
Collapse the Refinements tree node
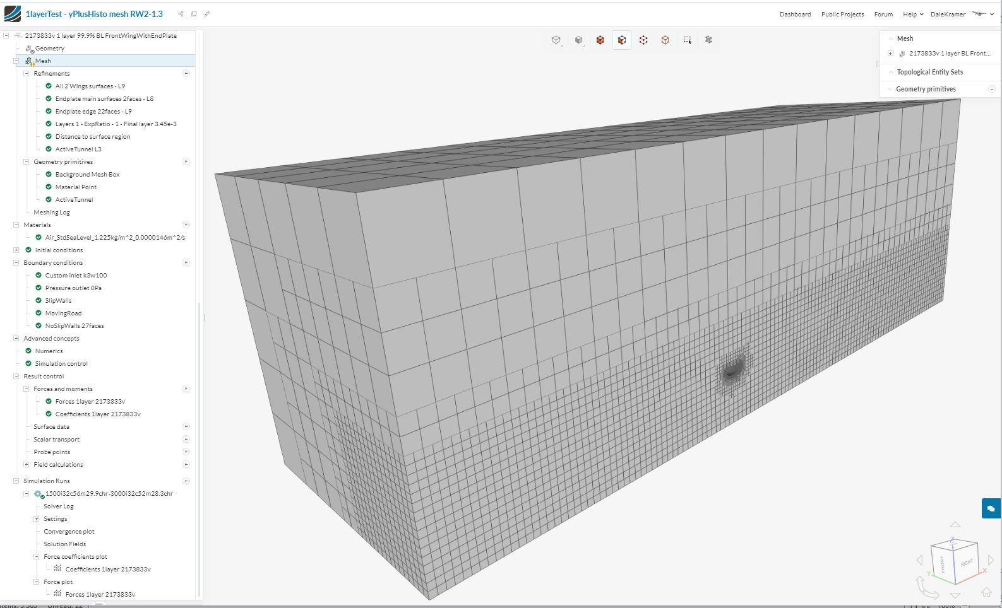pyautogui.click(x=27, y=74)
